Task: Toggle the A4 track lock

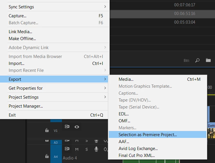Action: (x=47, y=156)
